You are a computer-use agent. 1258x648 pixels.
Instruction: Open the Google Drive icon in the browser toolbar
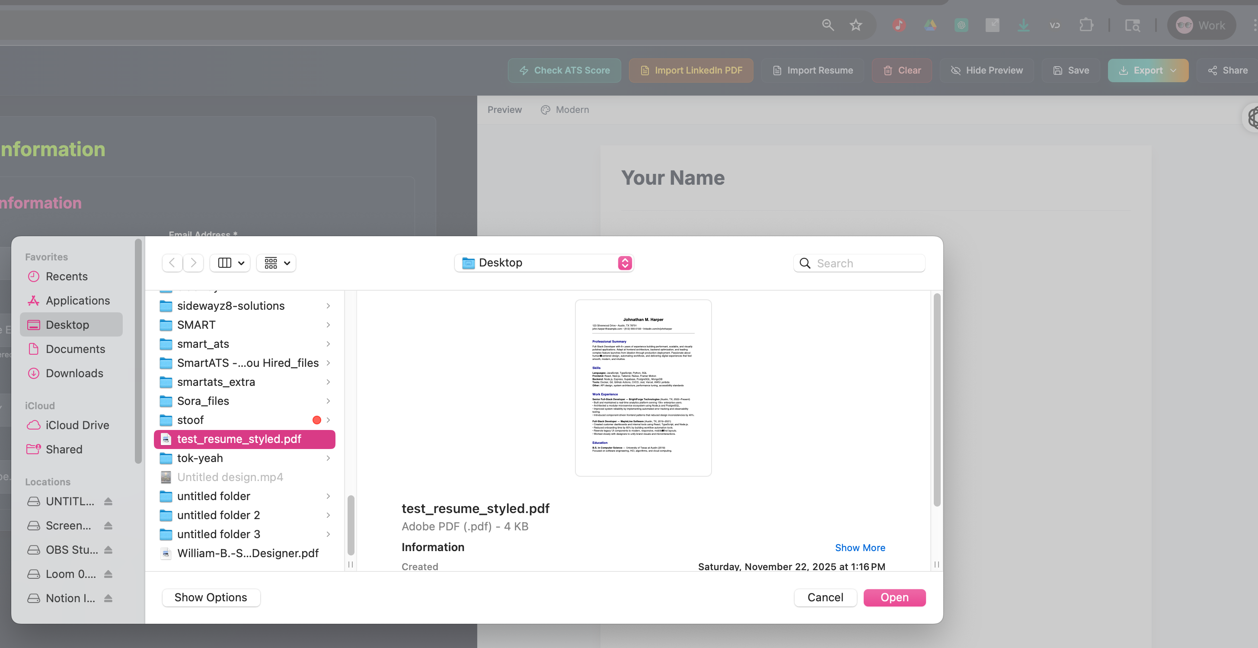pyautogui.click(x=930, y=25)
